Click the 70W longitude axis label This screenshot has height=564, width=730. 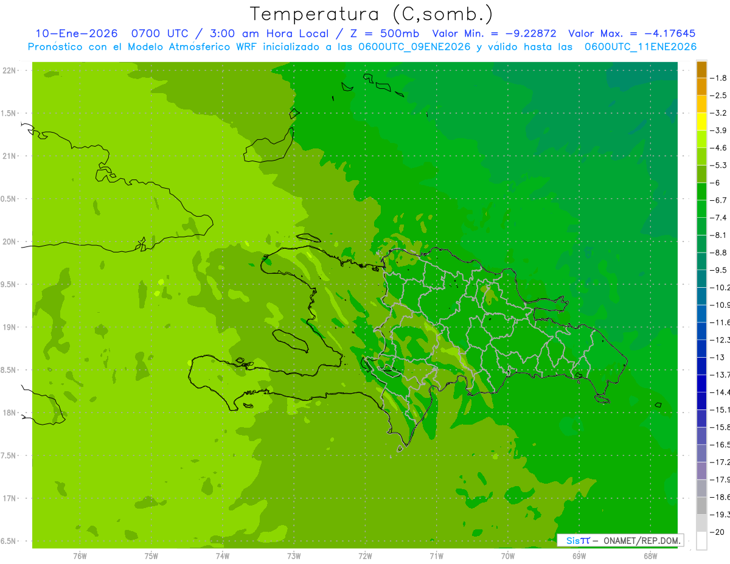pos(508,555)
